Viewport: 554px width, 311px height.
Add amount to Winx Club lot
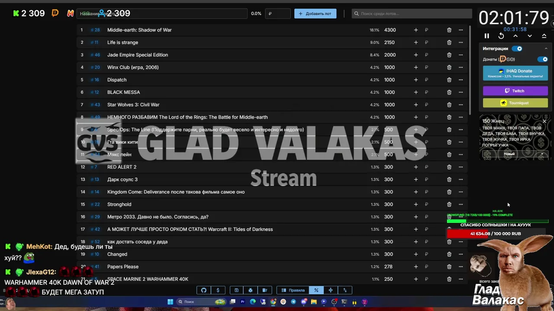tap(416, 67)
